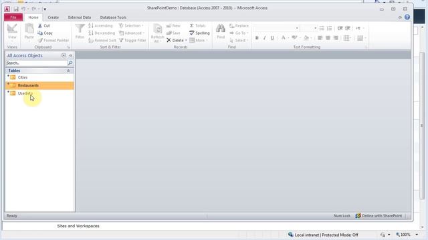Click the Paste icon in Clipboard

pos(29,33)
